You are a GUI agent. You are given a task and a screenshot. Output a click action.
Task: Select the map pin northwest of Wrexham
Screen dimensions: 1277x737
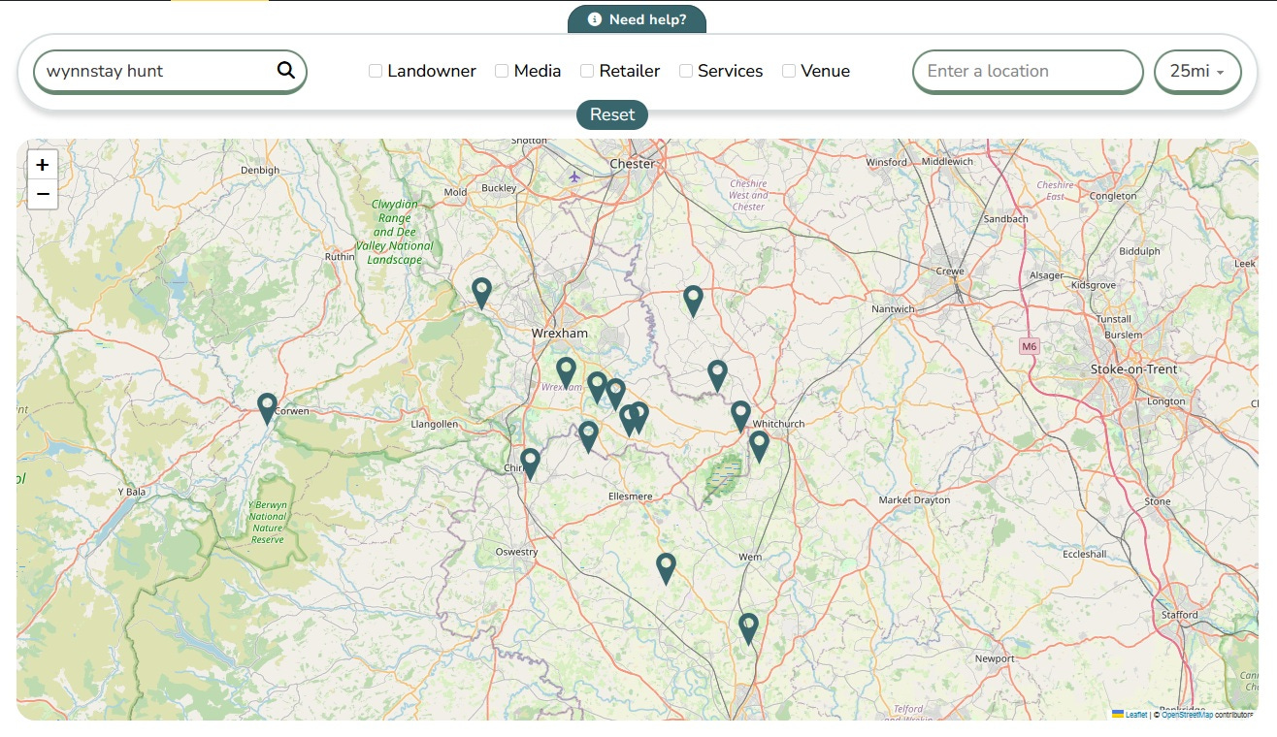(x=481, y=293)
